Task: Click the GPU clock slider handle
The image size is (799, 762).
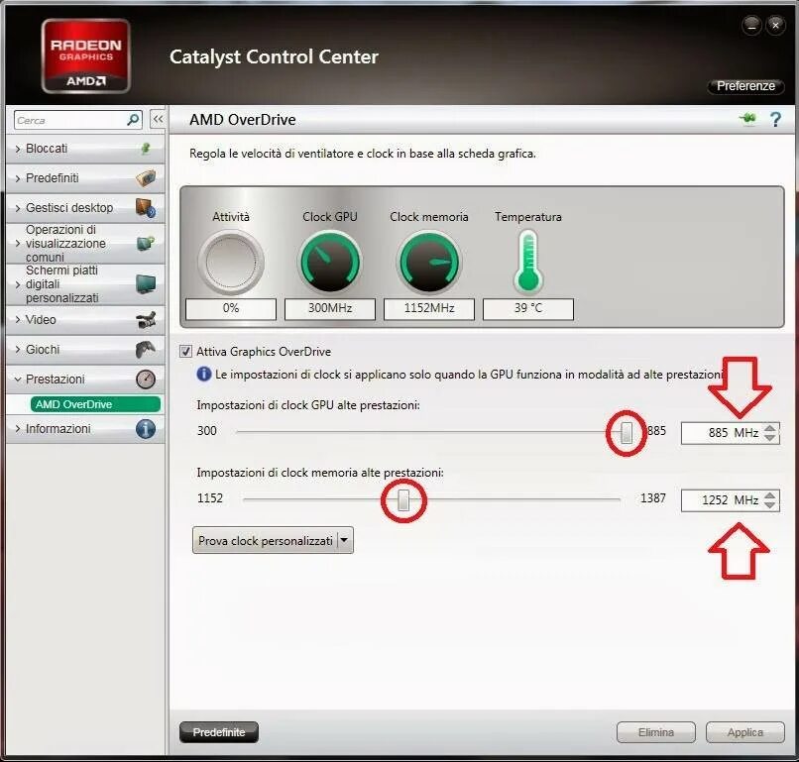Action: pyautogui.click(x=627, y=432)
